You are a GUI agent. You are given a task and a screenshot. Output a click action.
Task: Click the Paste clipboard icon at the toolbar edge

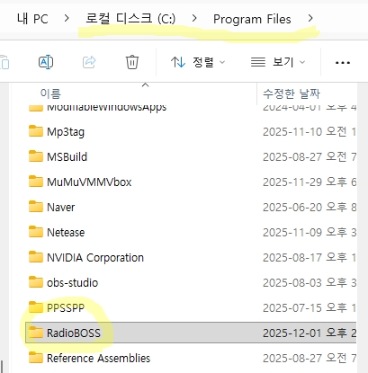pos(4,62)
